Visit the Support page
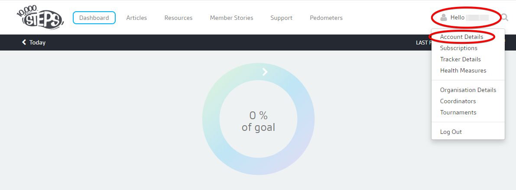 point(281,18)
